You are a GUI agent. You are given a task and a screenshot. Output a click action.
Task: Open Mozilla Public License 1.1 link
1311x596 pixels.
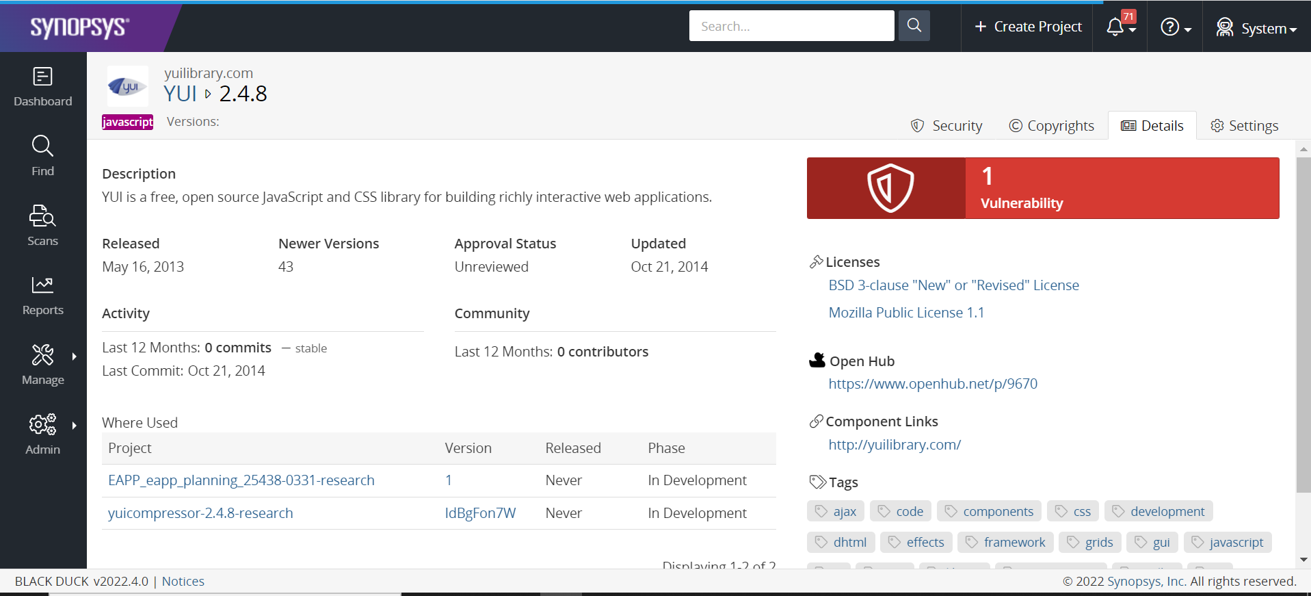906,313
